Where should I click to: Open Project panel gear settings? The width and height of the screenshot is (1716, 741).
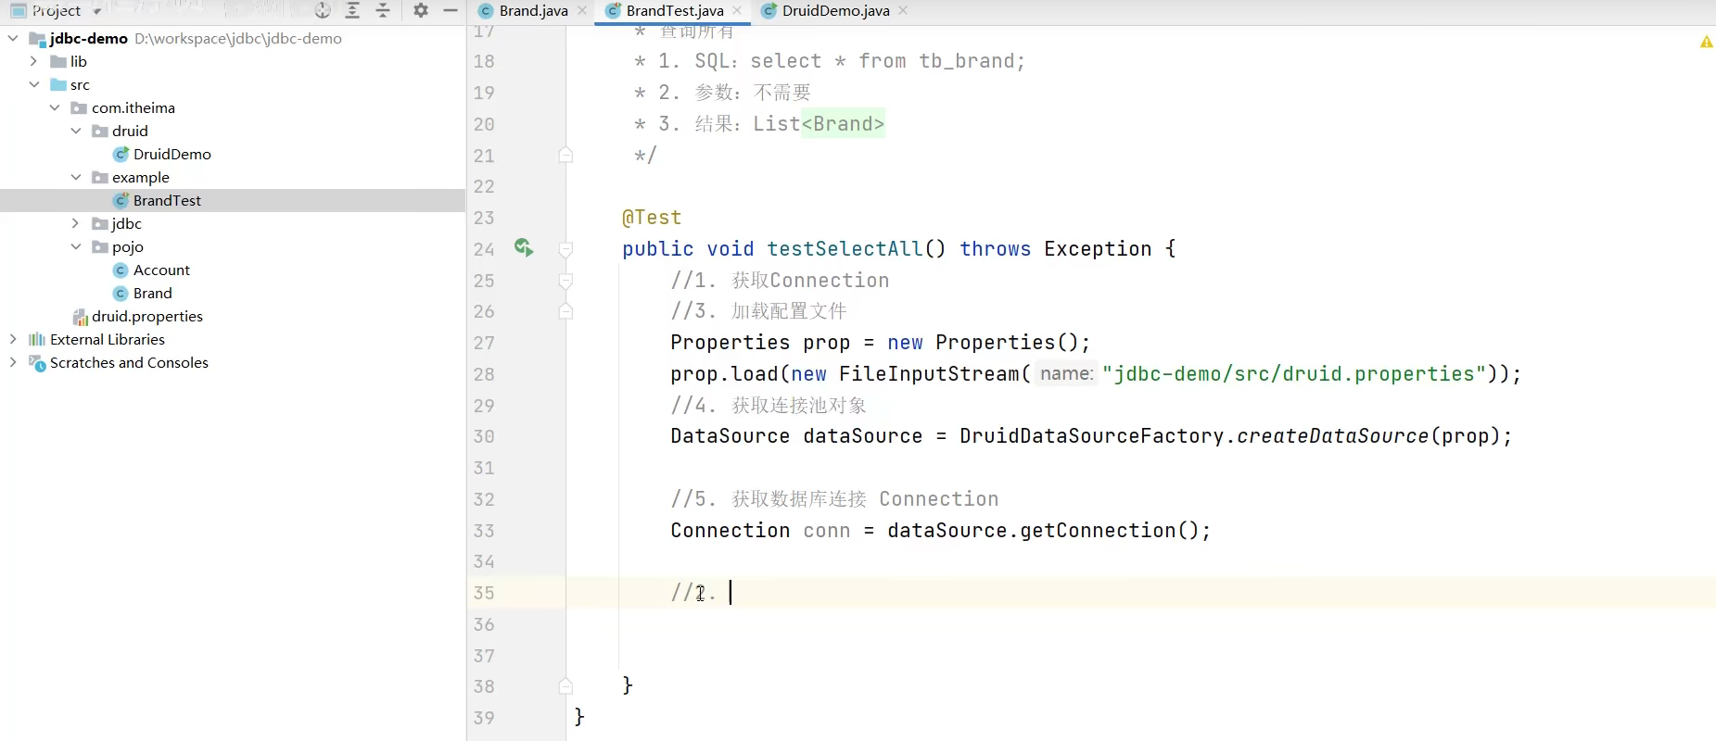pyautogui.click(x=421, y=10)
